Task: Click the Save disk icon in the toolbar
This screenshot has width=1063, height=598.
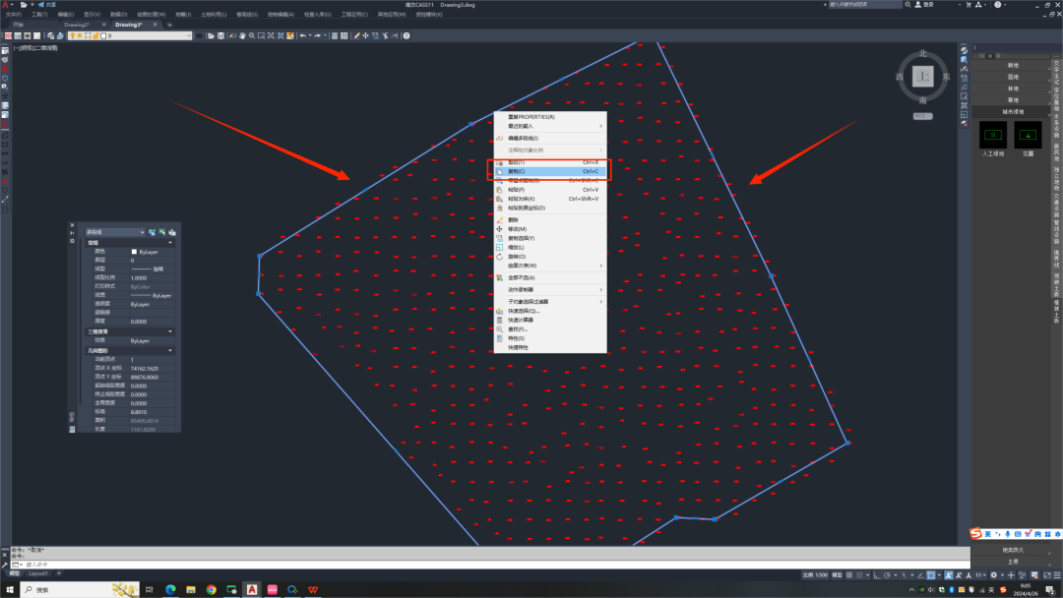Action: pyautogui.click(x=220, y=35)
